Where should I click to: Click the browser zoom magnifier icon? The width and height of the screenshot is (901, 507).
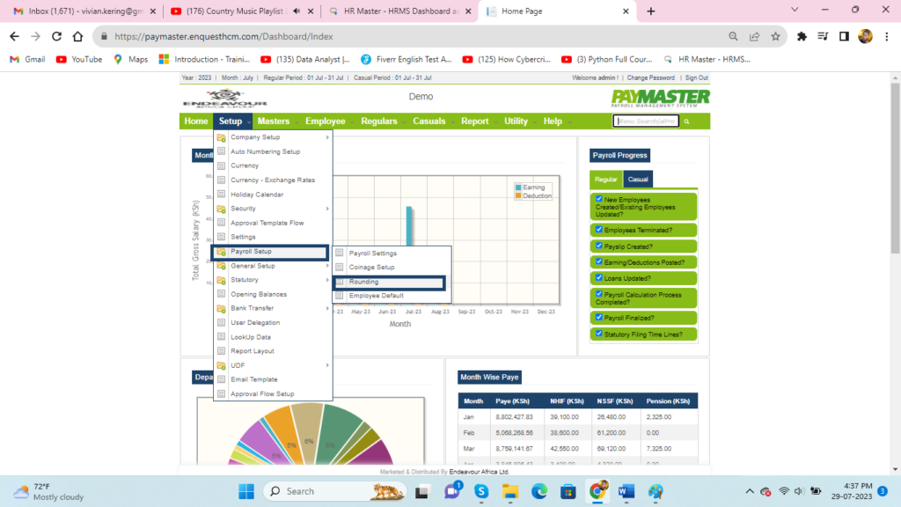pyautogui.click(x=733, y=37)
